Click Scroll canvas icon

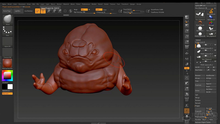tap(187, 25)
